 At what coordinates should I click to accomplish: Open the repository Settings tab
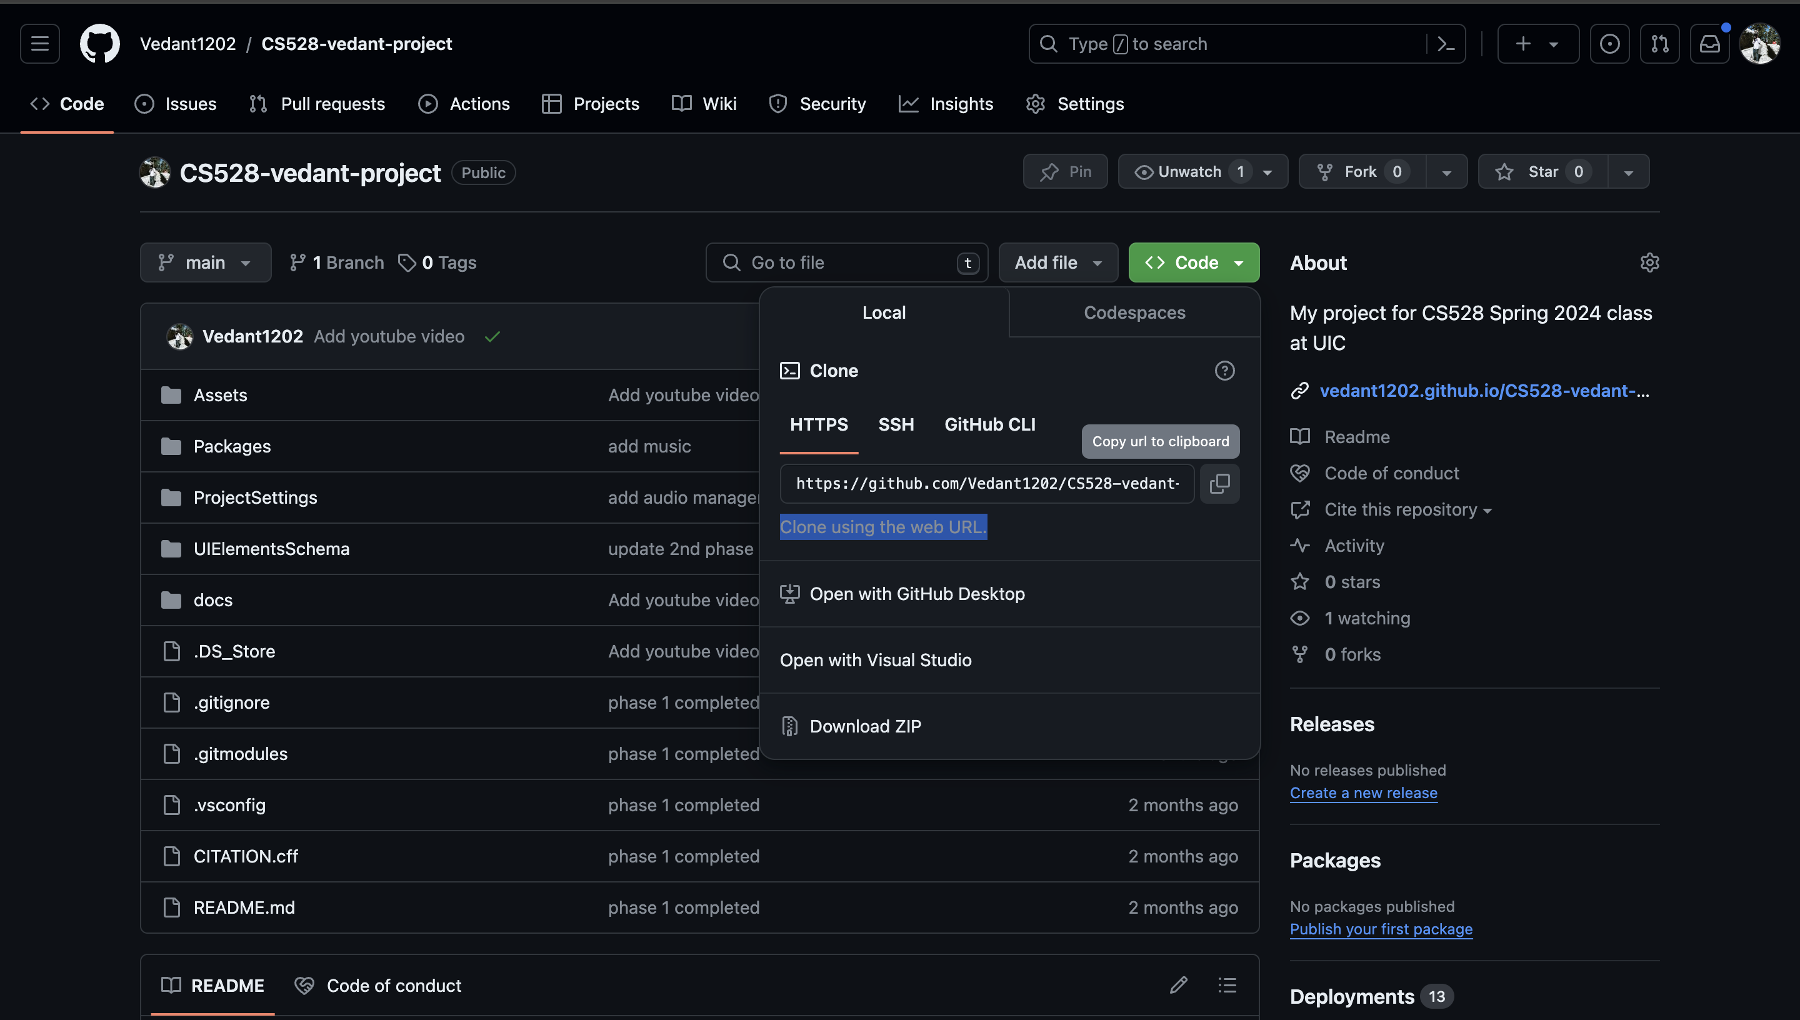[x=1075, y=104]
